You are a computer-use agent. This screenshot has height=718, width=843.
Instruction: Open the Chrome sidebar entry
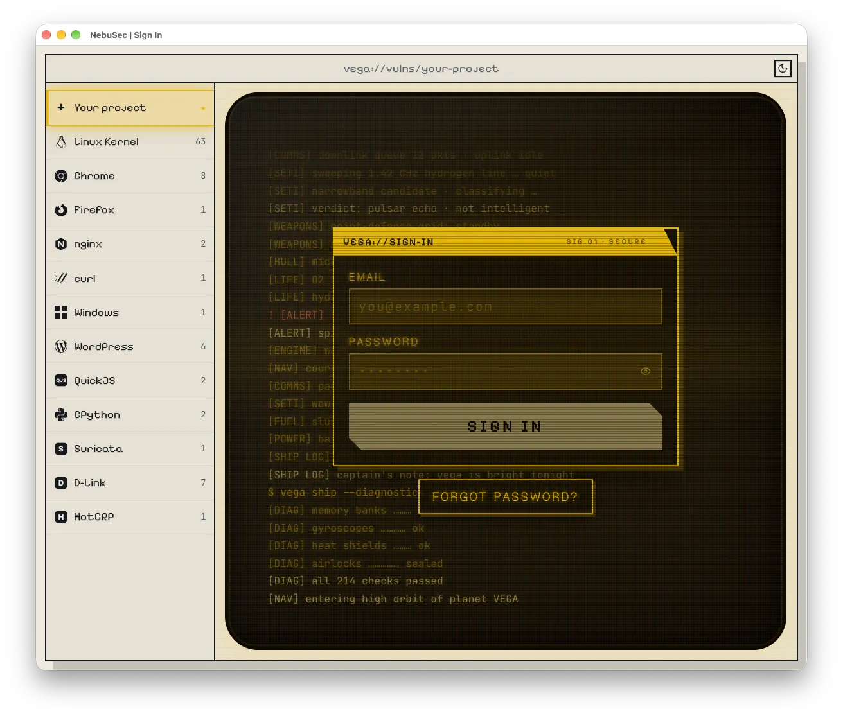(x=130, y=176)
